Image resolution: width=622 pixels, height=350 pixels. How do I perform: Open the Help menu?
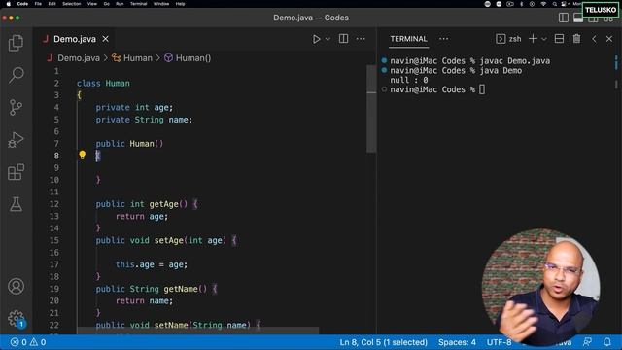180,4
